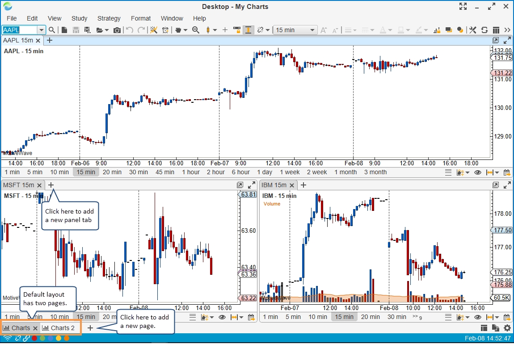Image resolution: width=514 pixels, height=344 pixels.
Task: Toggle eye visibility icon on AAPL chart
Action: coord(478,172)
